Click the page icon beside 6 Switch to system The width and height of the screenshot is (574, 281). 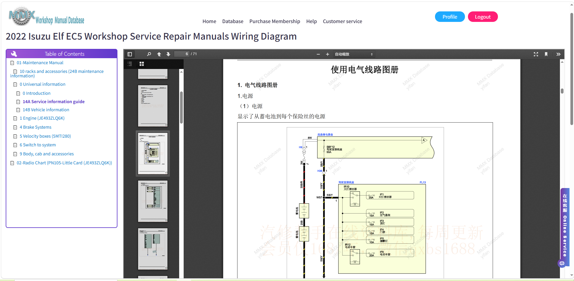click(x=15, y=145)
